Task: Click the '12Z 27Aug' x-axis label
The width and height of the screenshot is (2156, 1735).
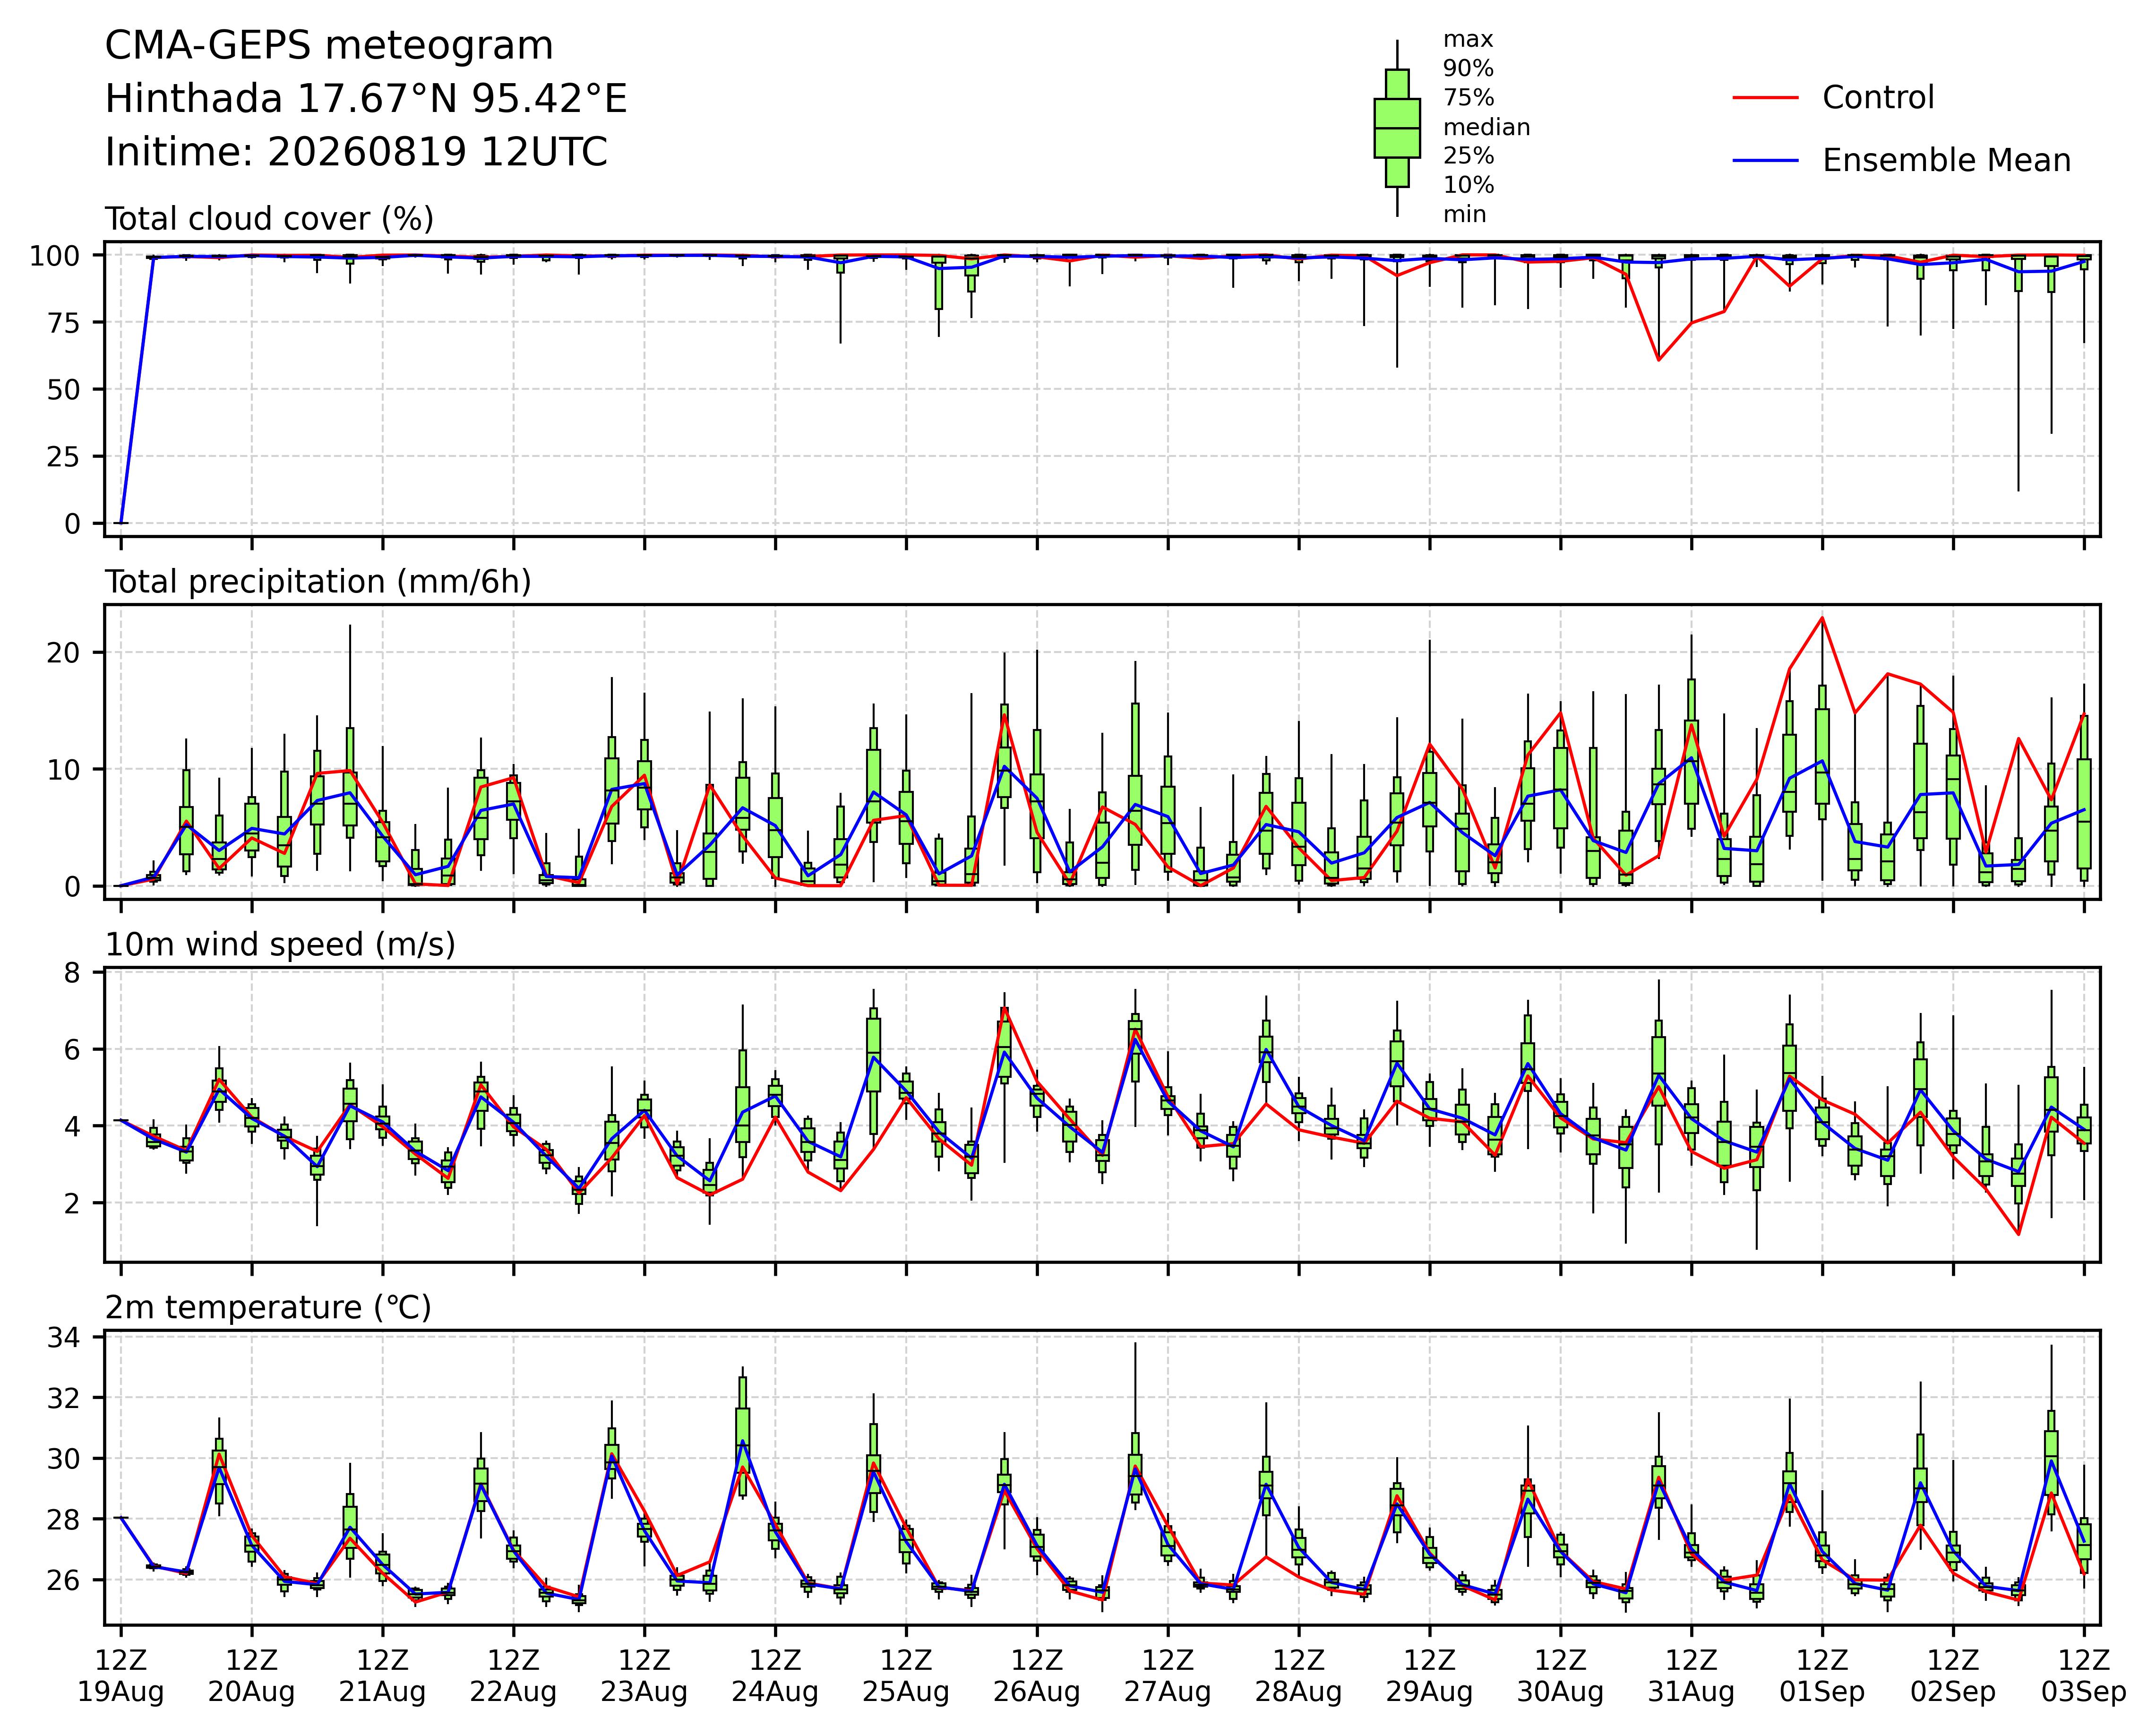Action: [1168, 1677]
